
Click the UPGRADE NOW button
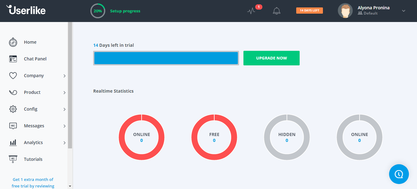pyautogui.click(x=271, y=58)
